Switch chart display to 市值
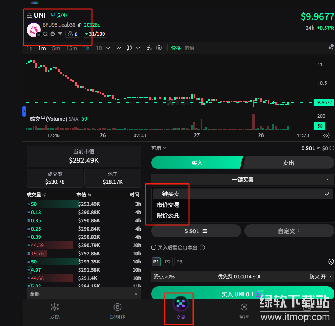 pyautogui.click(x=189, y=48)
